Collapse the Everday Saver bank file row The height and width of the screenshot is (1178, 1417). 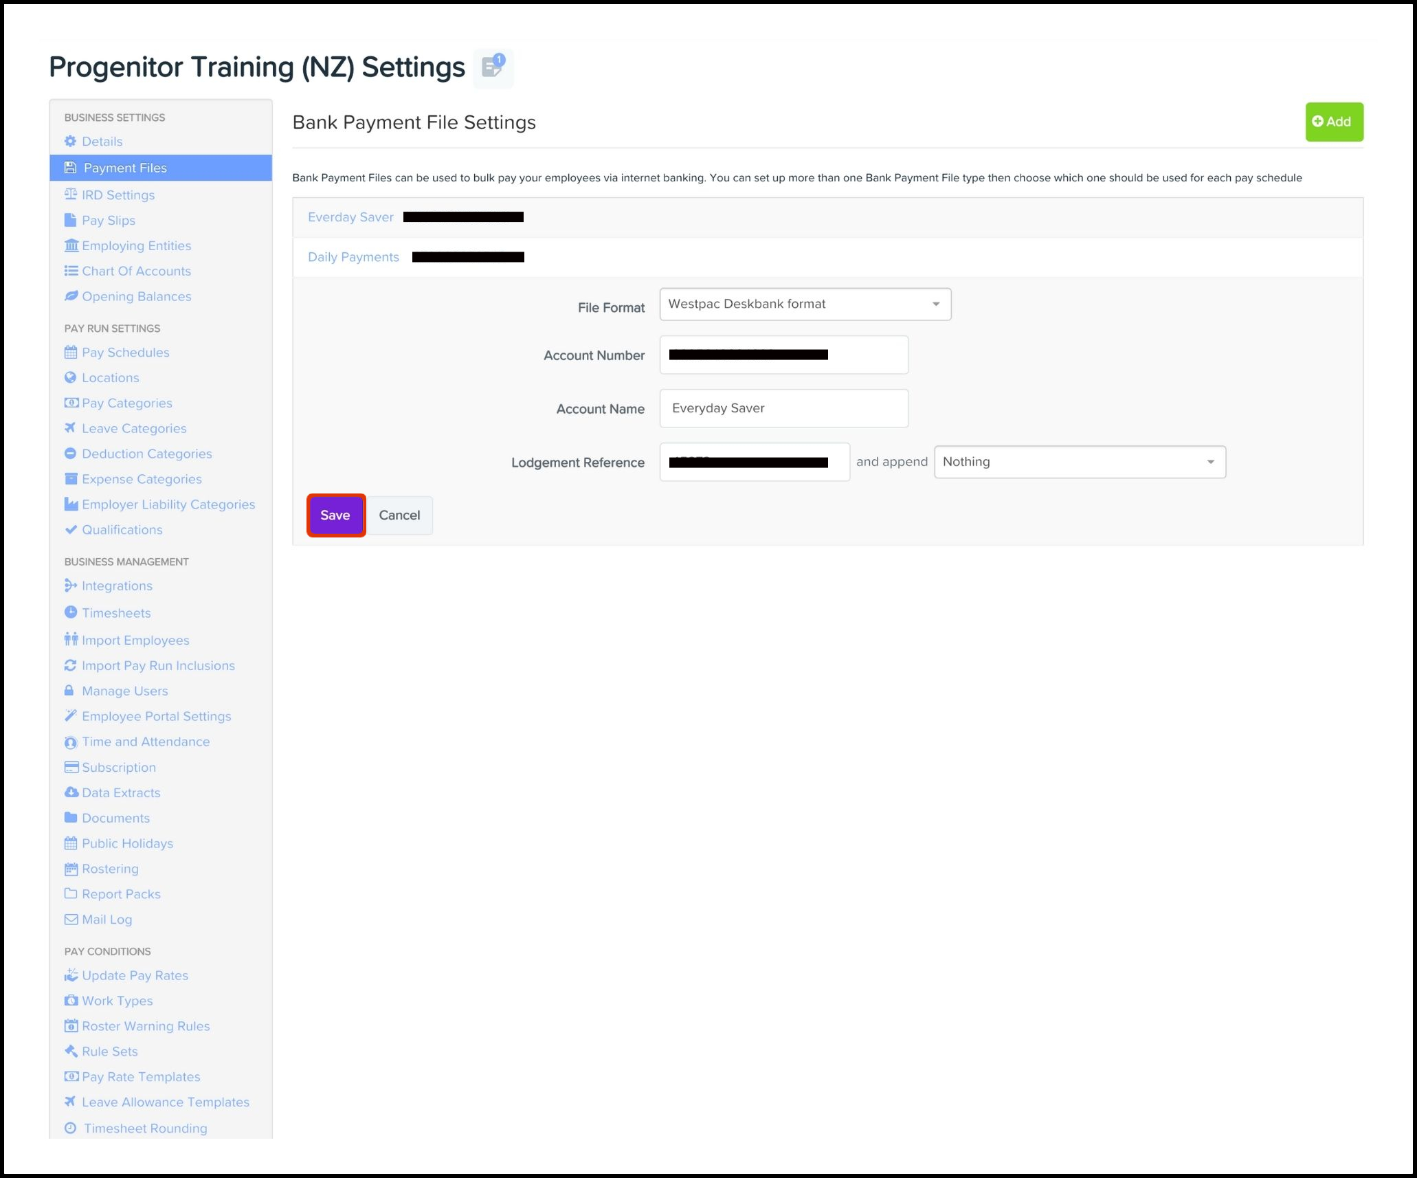350,217
